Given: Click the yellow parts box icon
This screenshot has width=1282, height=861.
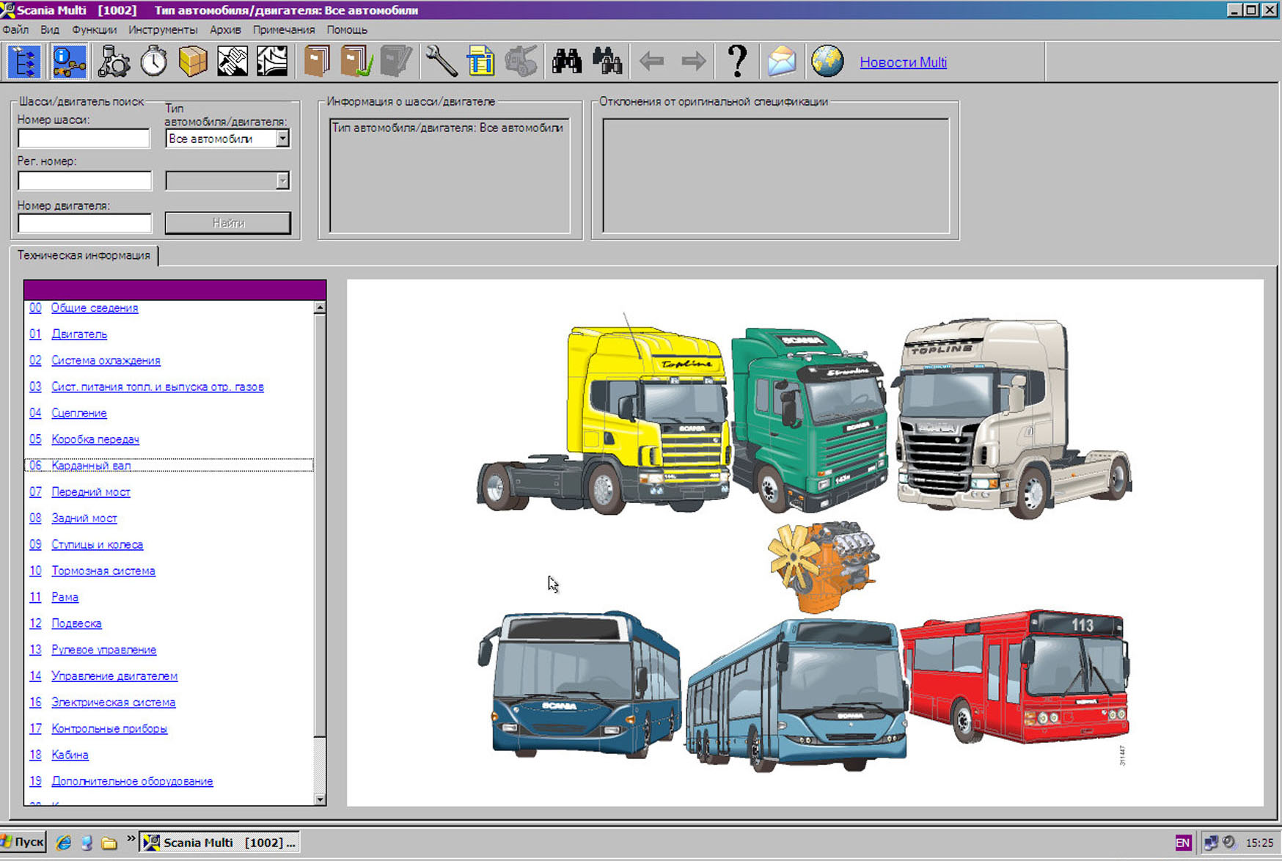Looking at the screenshot, I should (193, 62).
